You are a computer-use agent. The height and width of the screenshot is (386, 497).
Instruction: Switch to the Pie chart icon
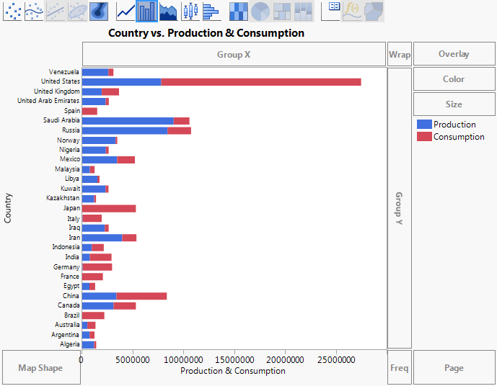(x=260, y=11)
